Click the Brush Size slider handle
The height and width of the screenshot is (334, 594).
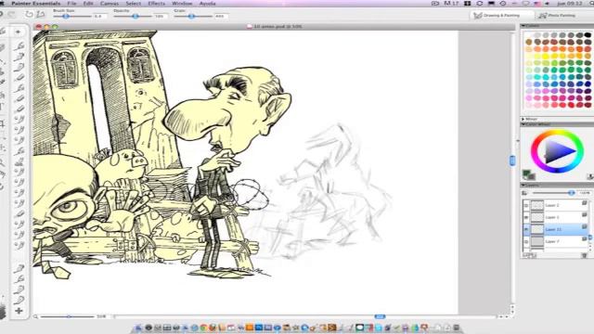pyautogui.click(x=66, y=17)
